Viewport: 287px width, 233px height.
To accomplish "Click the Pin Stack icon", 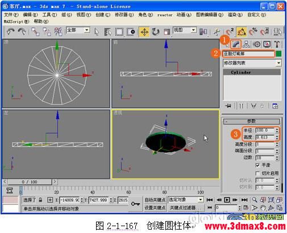I will pos(228,106).
